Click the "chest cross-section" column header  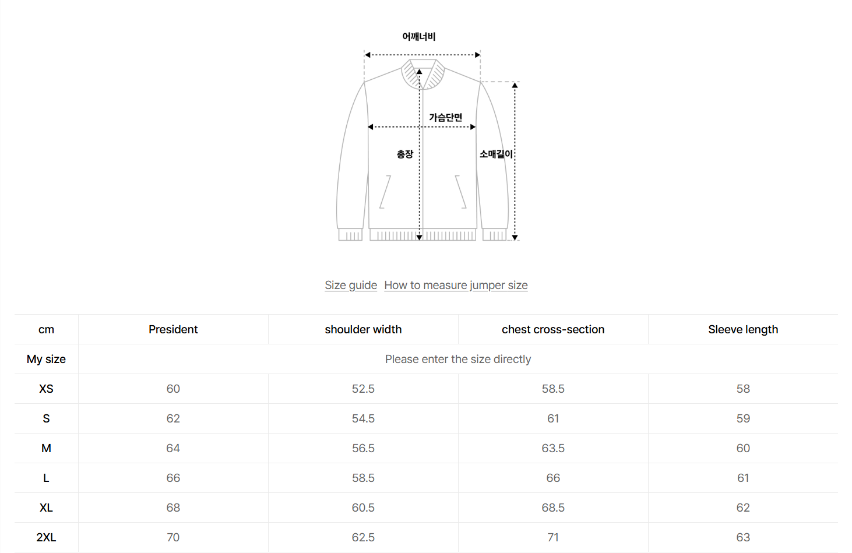(553, 329)
